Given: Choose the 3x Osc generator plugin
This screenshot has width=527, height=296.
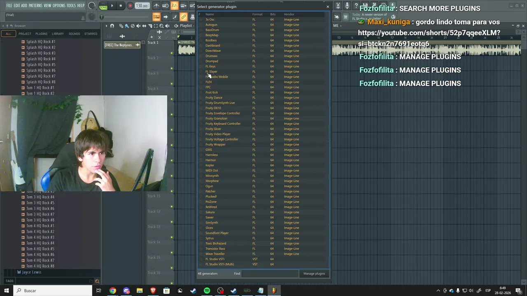Looking at the screenshot, I should tap(210, 19).
